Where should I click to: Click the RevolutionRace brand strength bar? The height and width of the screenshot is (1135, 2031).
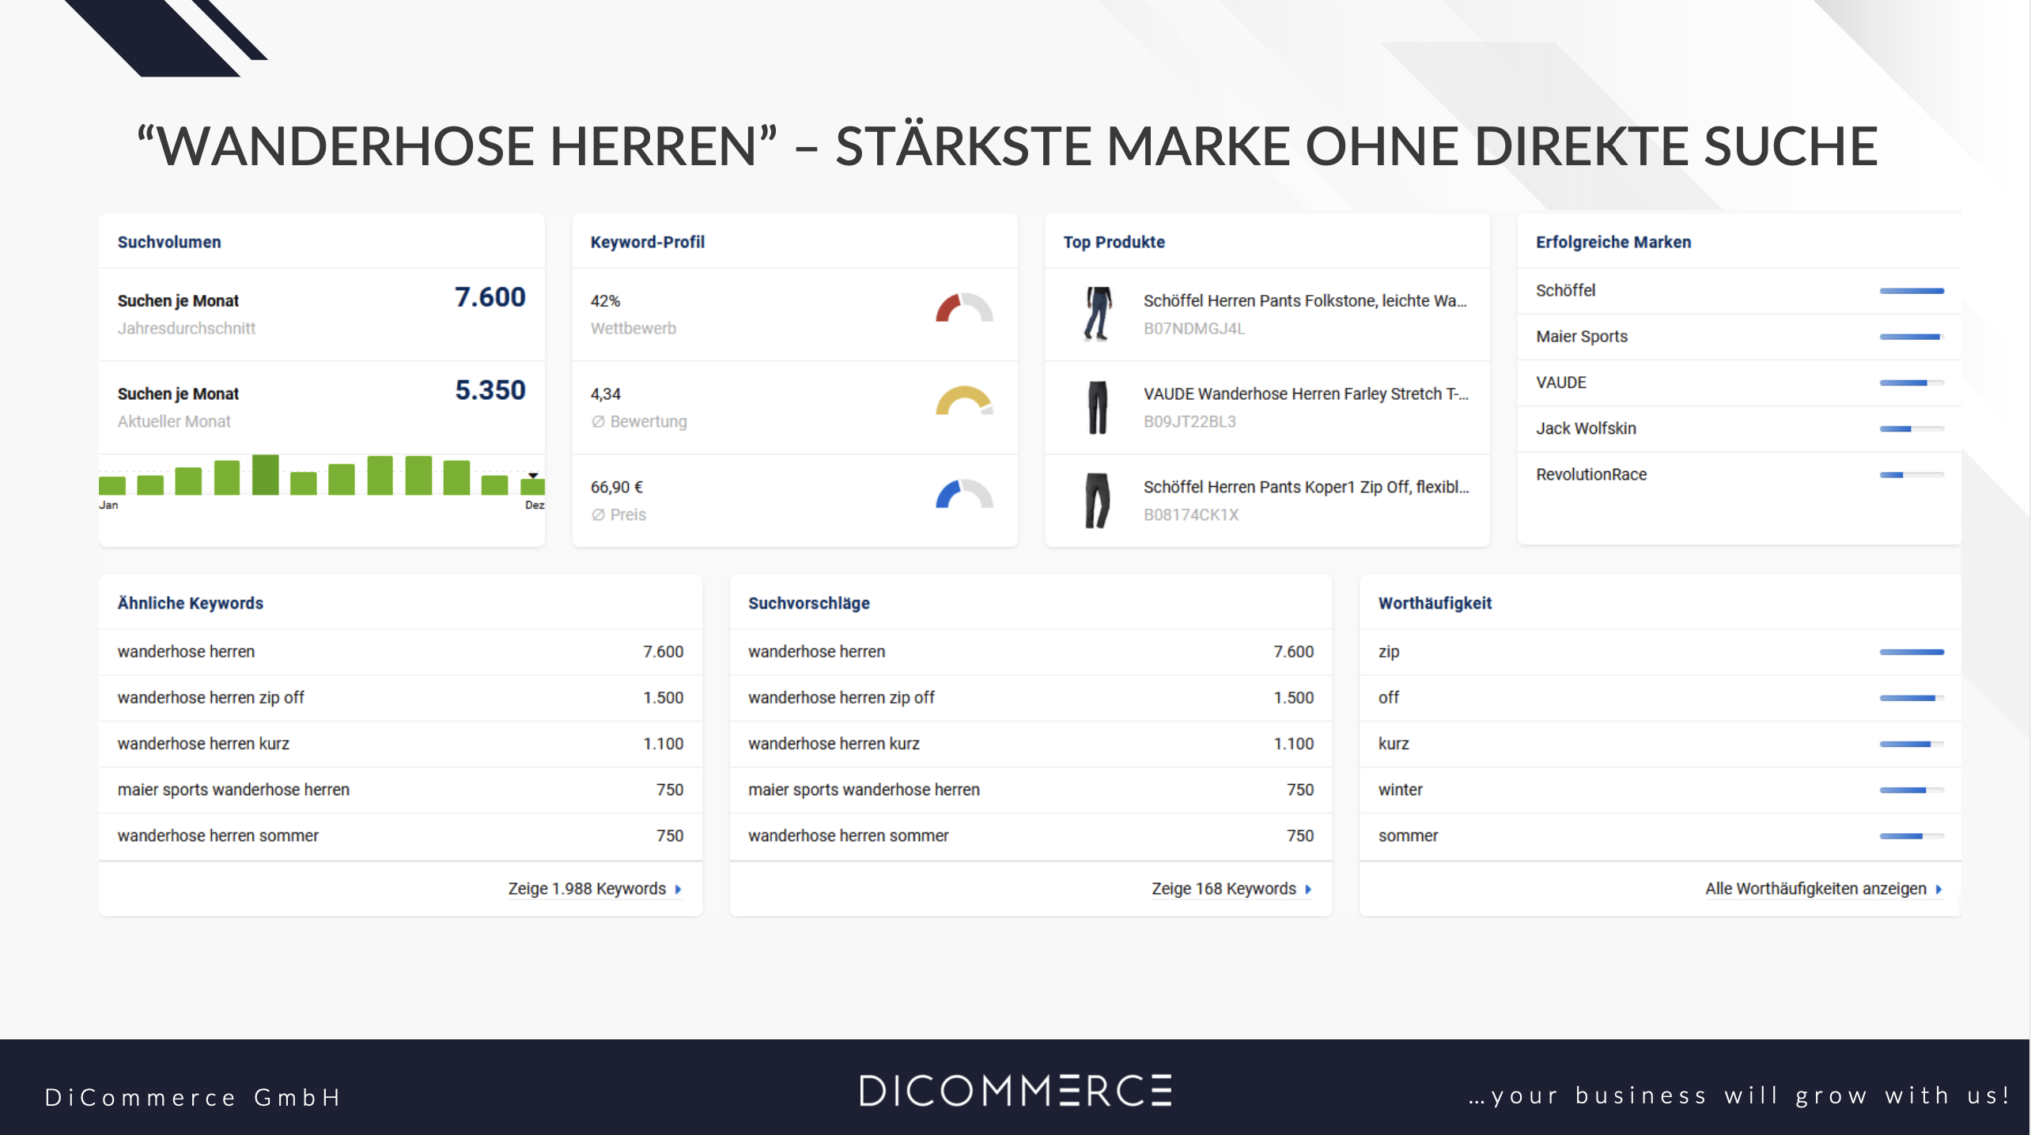1912,475
